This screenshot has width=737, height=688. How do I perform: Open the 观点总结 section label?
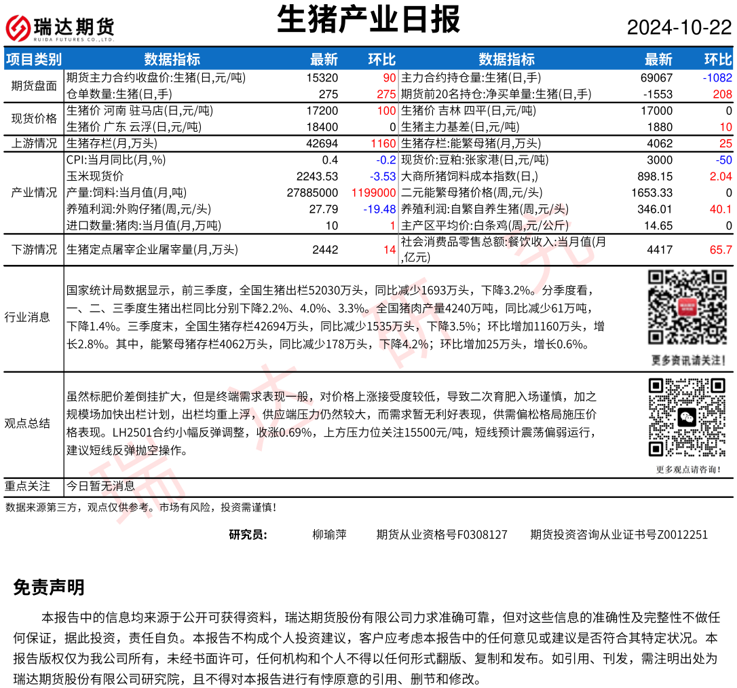(x=27, y=423)
